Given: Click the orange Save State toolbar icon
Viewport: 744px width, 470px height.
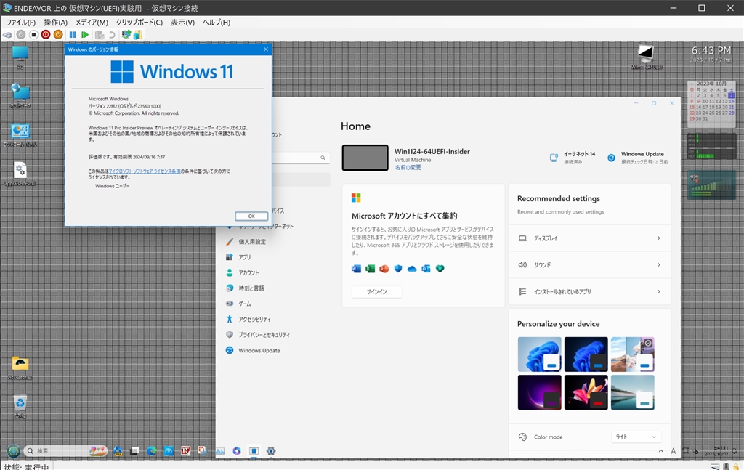Looking at the screenshot, I should (58, 35).
